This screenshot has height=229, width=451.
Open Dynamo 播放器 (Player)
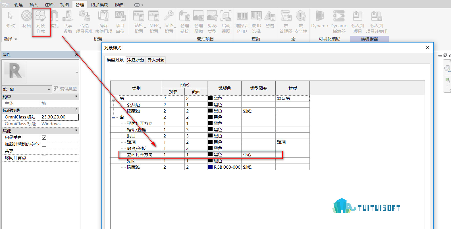point(339,22)
